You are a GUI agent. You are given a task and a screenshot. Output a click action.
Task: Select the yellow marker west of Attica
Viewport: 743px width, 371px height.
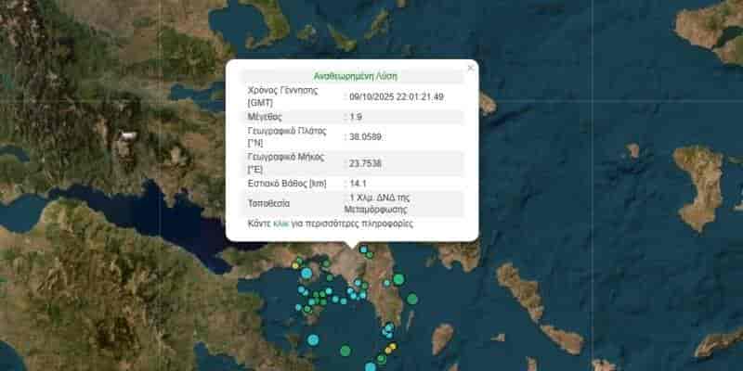(296, 266)
